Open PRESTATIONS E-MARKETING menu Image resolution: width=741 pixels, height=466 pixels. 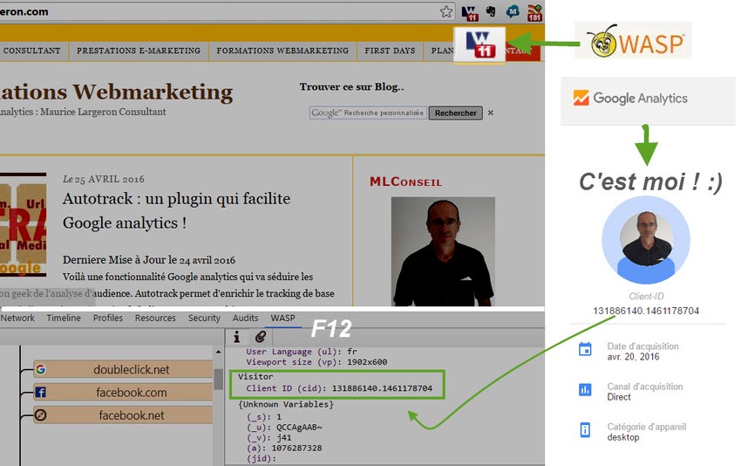point(139,51)
